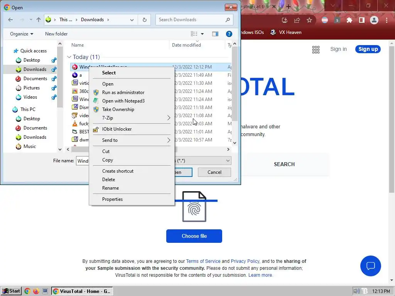This screenshot has width=395, height=296.
Task: Bookmark this page with the star icon
Action: pos(309,20)
